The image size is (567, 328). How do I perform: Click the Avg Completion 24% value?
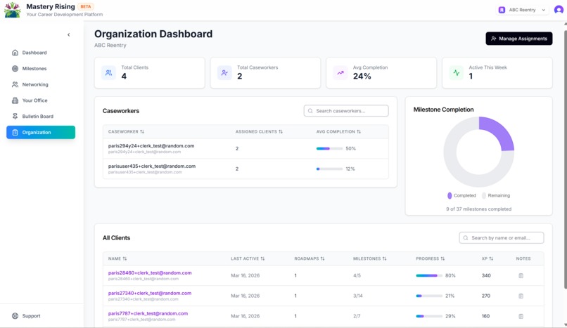[362, 76]
